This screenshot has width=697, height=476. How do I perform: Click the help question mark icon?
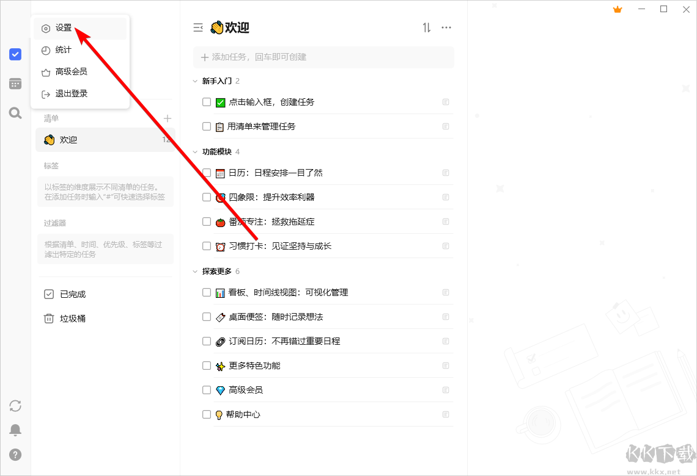[x=15, y=454]
